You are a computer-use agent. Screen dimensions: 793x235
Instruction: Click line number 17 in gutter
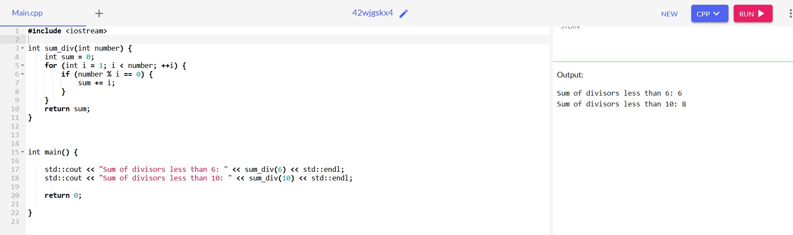click(x=15, y=169)
